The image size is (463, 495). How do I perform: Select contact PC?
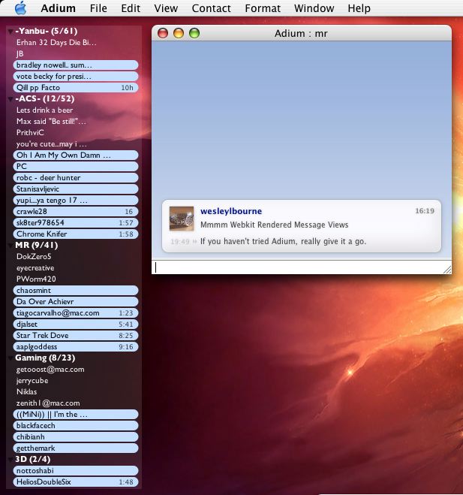76,166
